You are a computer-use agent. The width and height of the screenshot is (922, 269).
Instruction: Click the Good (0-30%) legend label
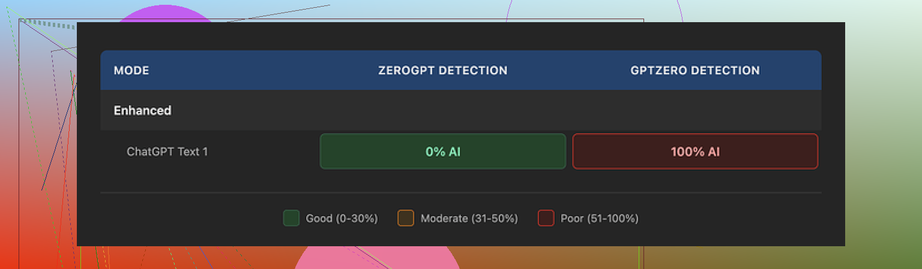[342, 219]
